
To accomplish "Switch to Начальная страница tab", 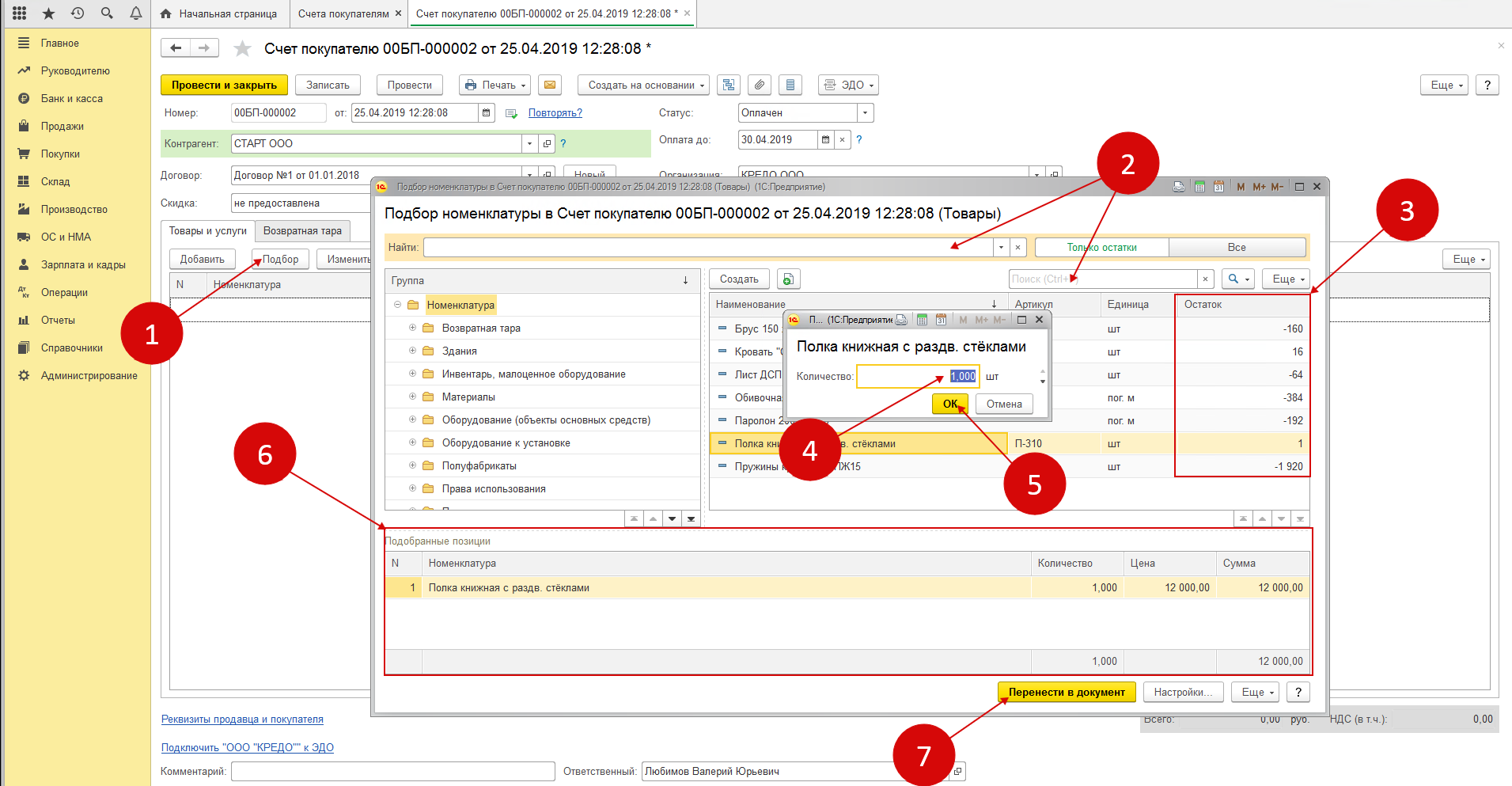I will [219, 13].
